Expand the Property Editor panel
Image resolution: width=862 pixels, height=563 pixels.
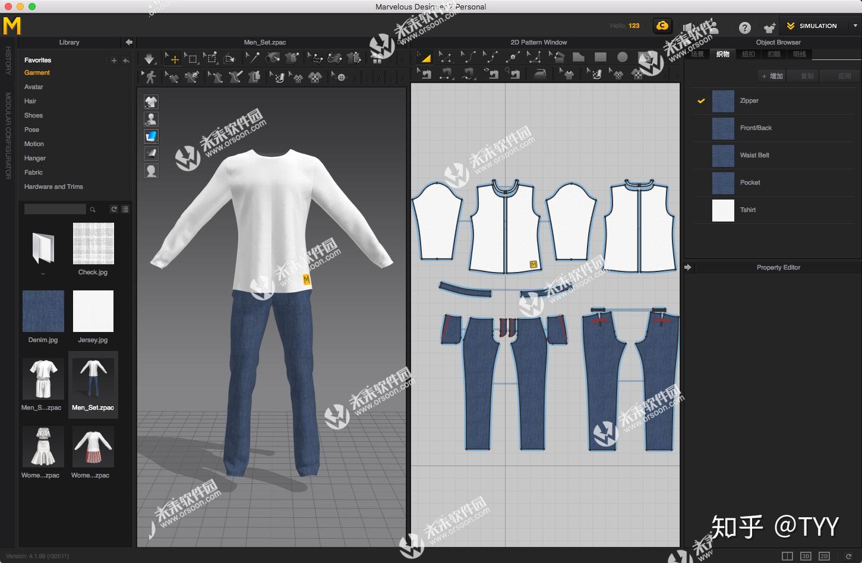(689, 267)
